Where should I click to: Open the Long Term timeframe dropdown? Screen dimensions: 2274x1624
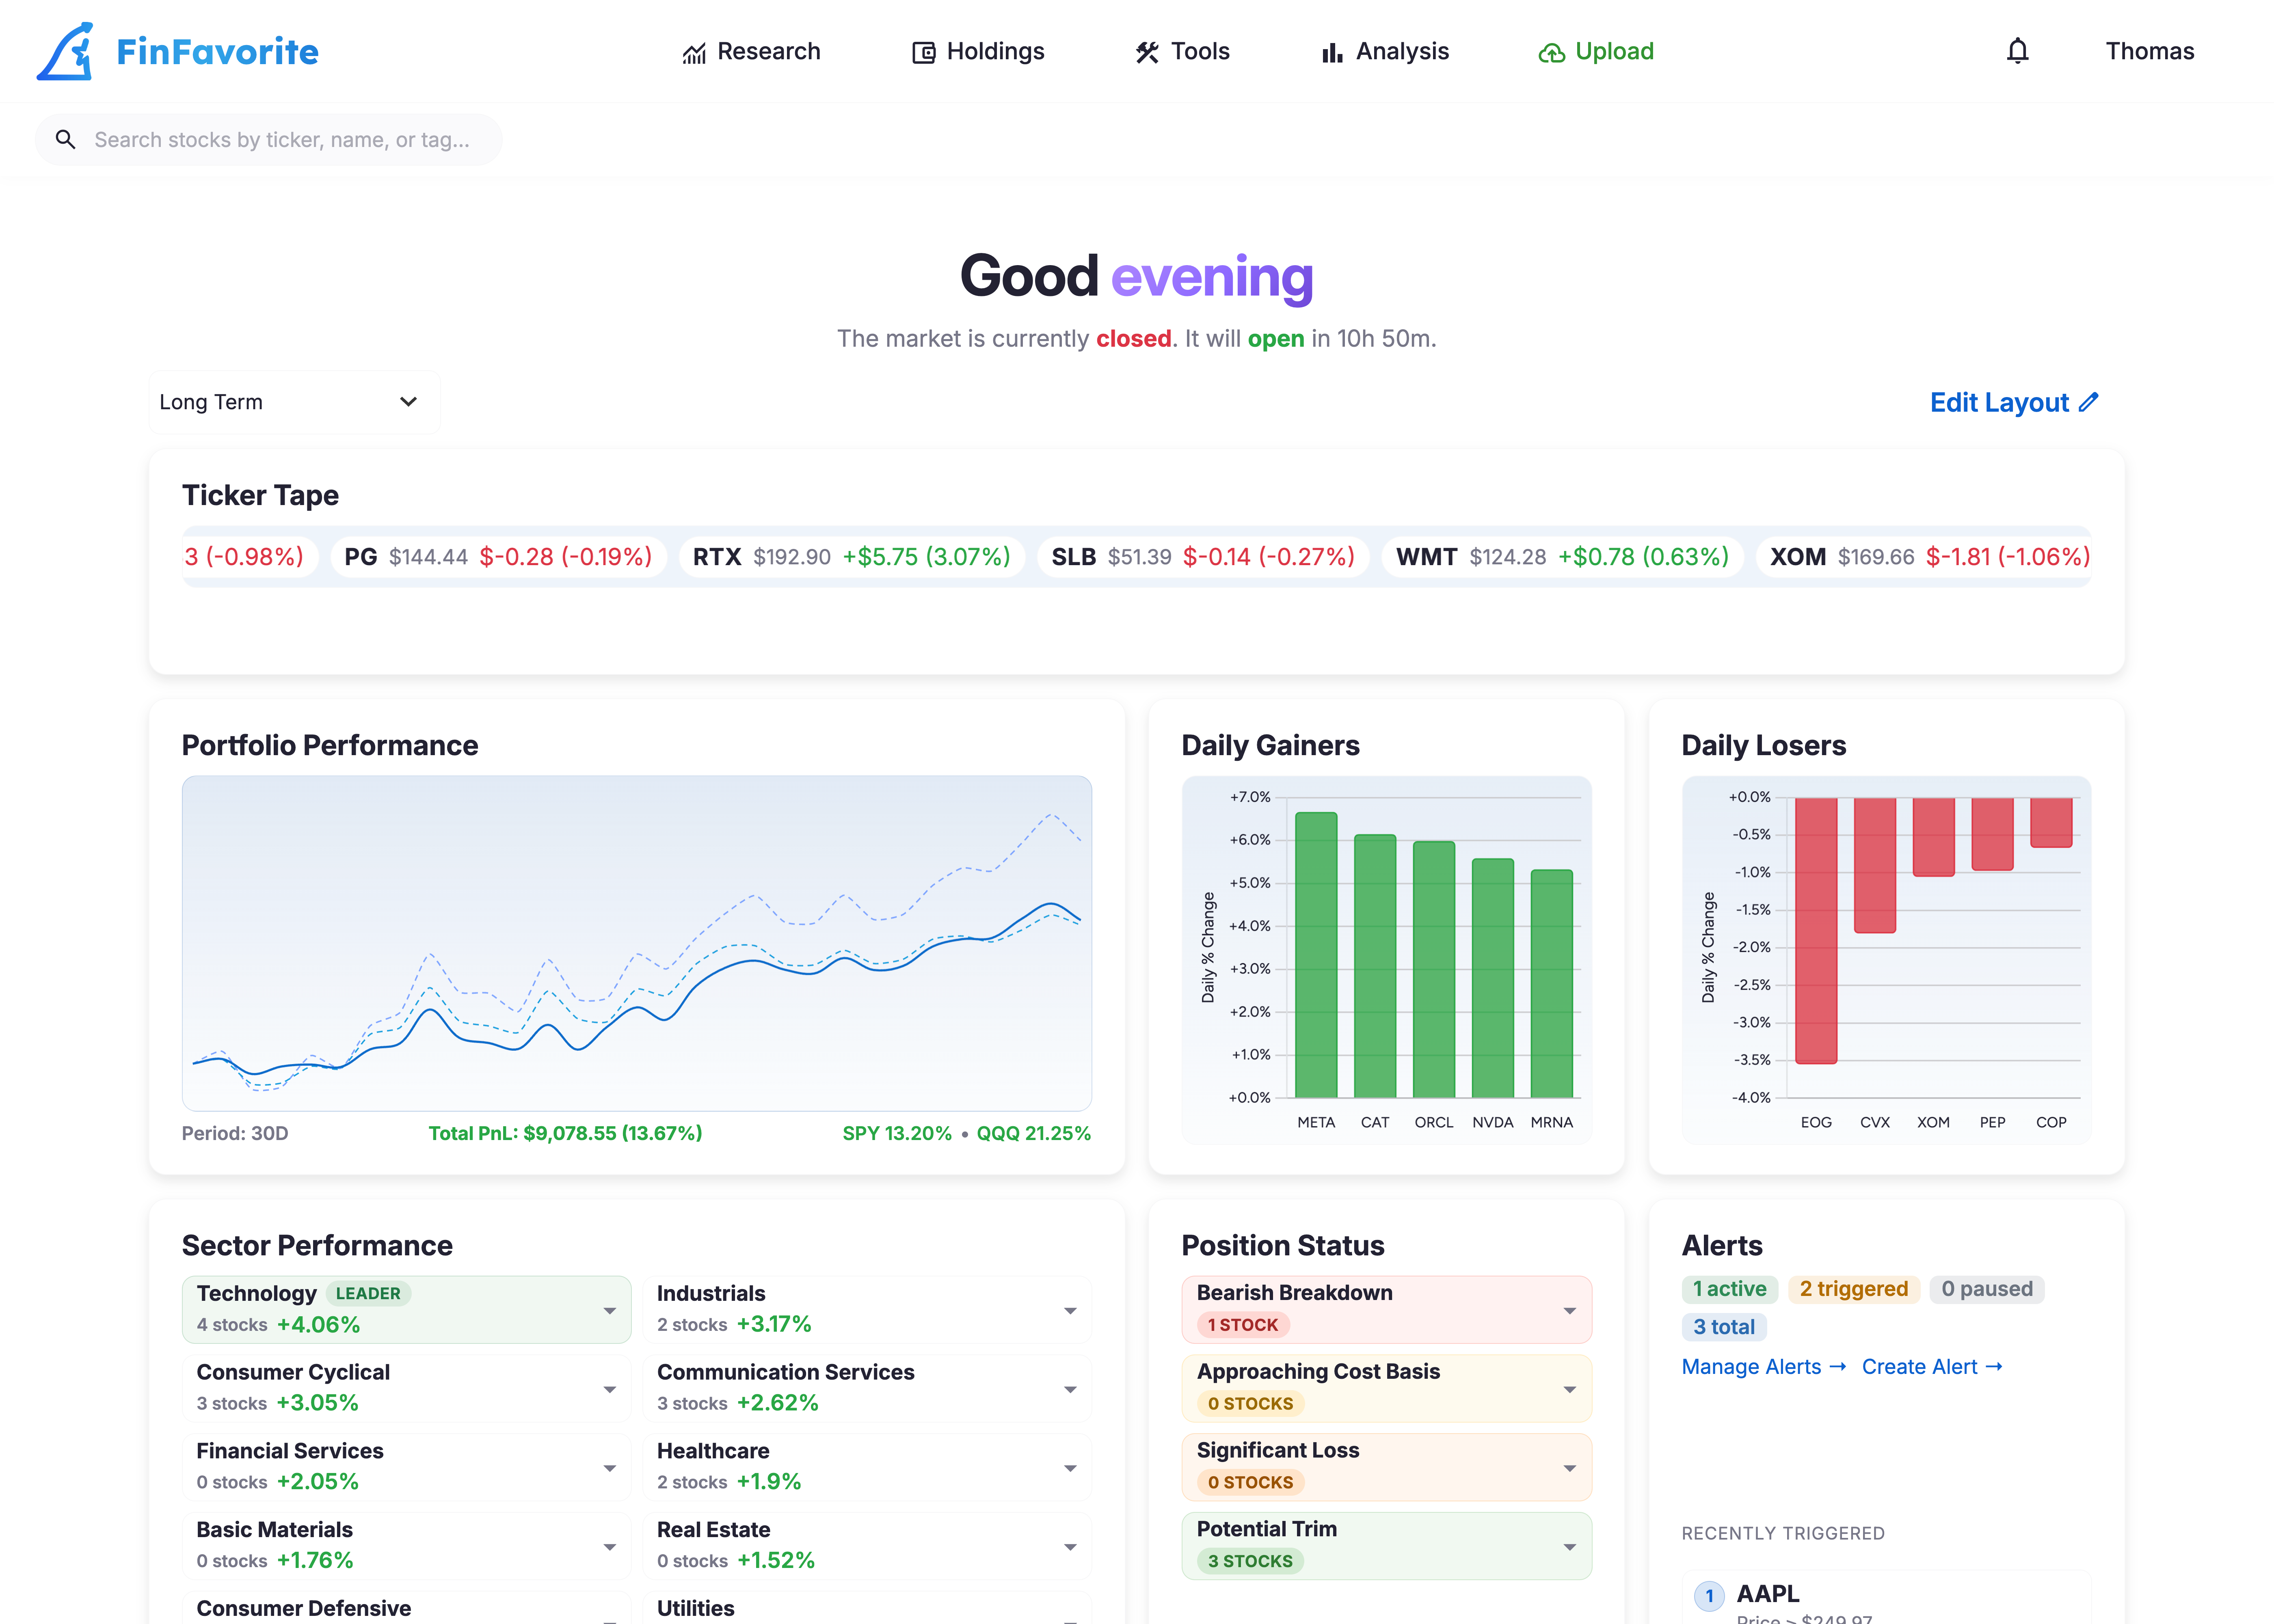294,402
